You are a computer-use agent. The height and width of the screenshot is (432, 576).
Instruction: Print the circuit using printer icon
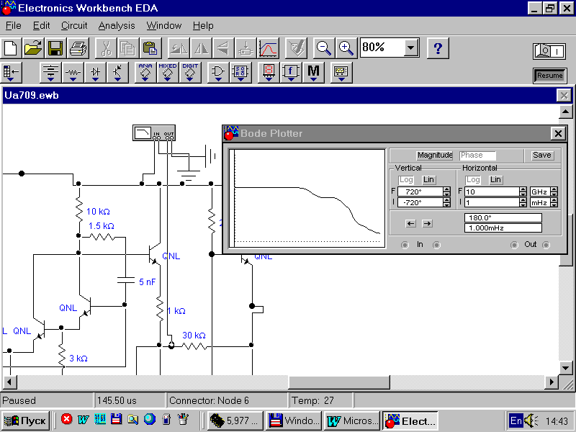point(78,48)
